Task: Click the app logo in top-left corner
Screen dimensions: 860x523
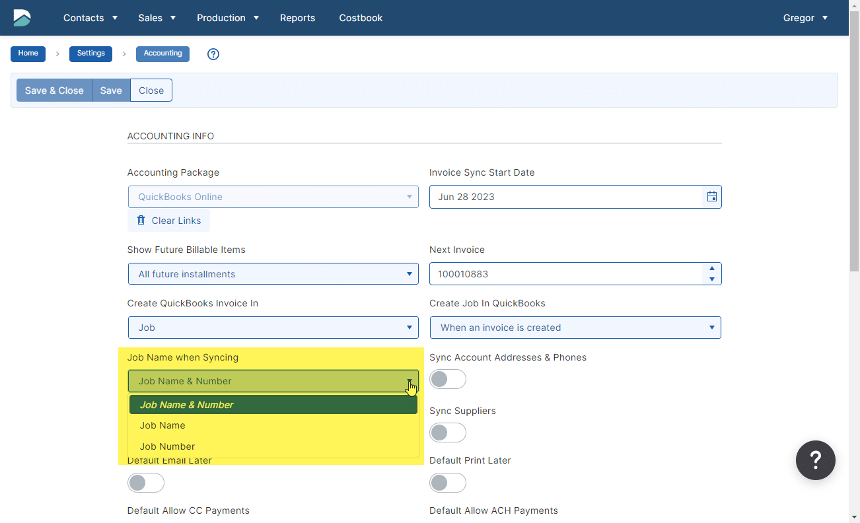Action: [x=22, y=18]
